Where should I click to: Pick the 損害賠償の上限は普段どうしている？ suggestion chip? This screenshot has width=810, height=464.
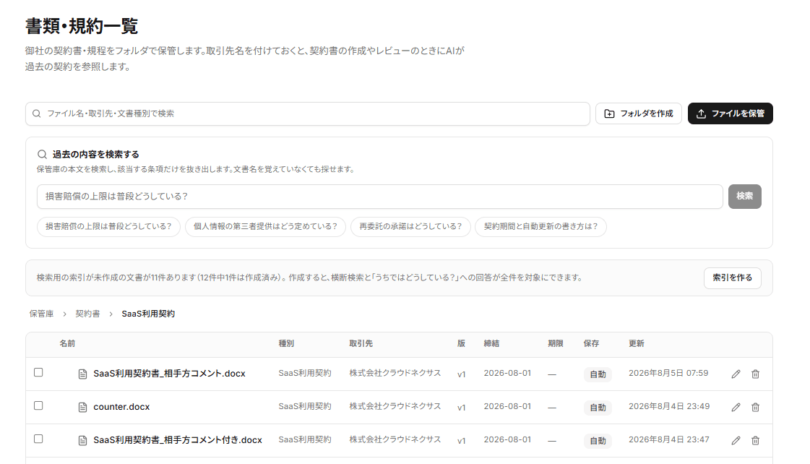(x=108, y=227)
